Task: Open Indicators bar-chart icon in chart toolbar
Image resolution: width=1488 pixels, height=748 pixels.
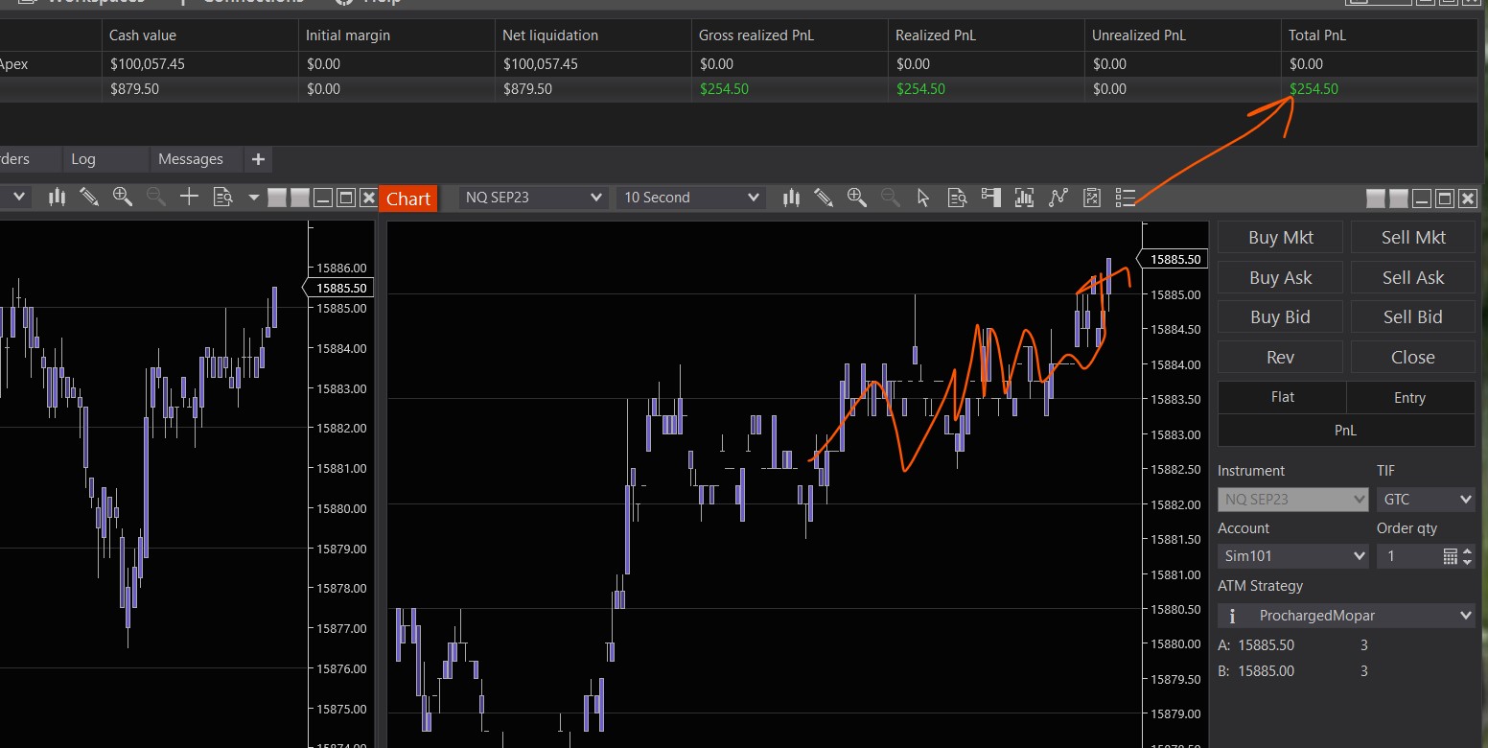Action: [x=1024, y=198]
